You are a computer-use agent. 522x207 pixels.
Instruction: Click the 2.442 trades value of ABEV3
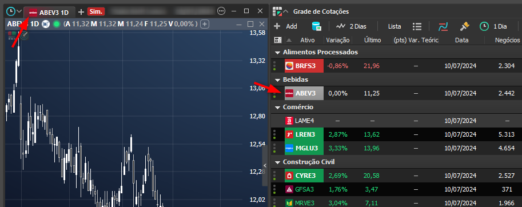[x=507, y=94]
